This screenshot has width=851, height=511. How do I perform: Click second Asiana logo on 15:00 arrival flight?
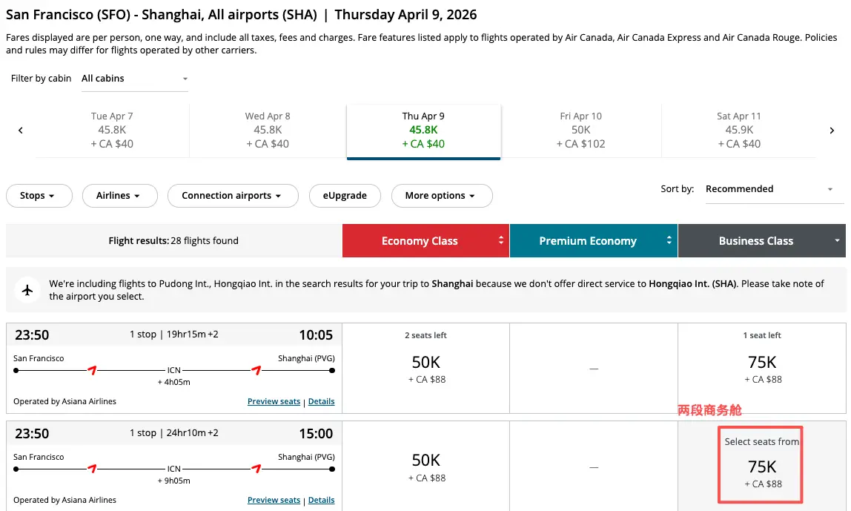click(x=256, y=468)
